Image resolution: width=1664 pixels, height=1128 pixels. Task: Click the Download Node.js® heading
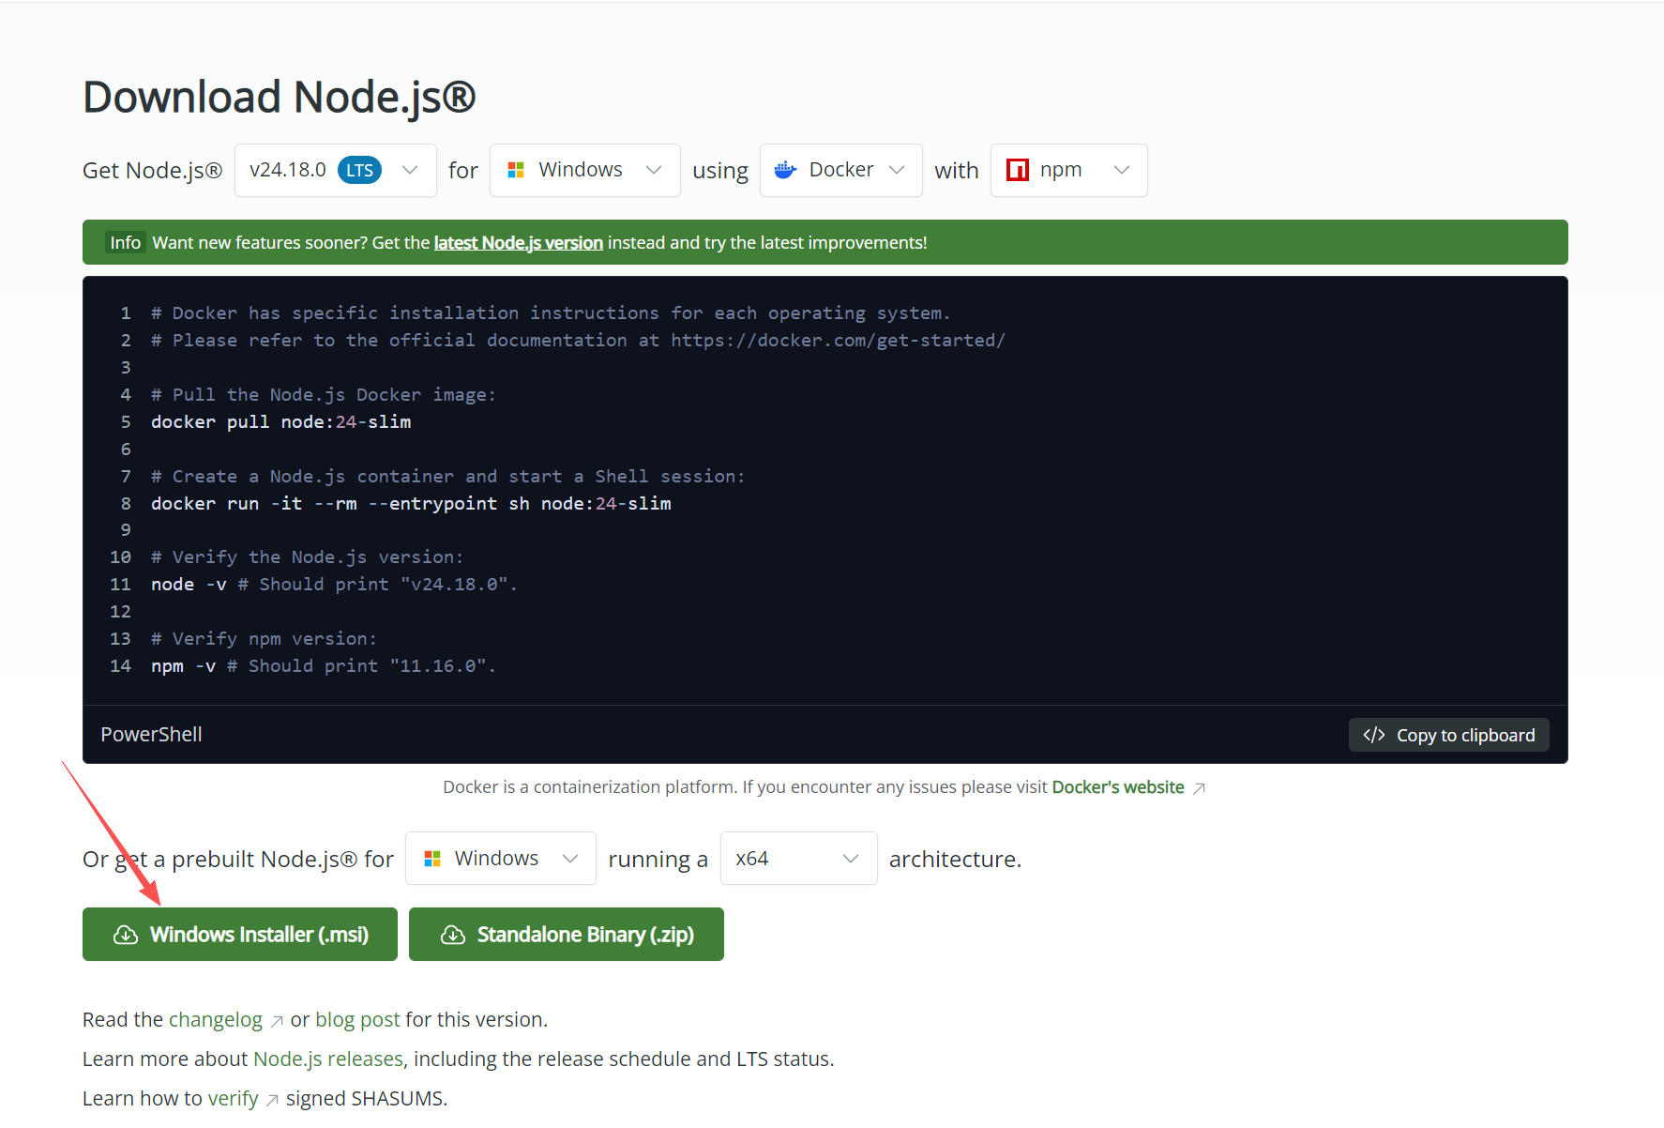pyautogui.click(x=280, y=97)
